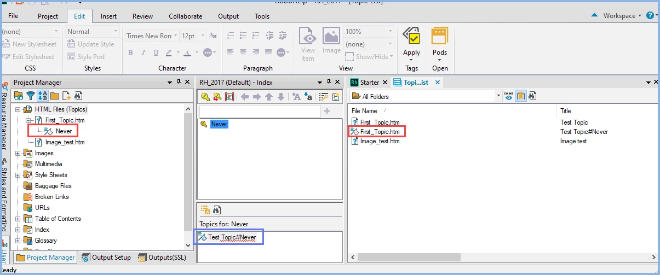This screenshot has height=275, width=660.
Task: Select the Output ribbon tab
Action: point(228,16)
